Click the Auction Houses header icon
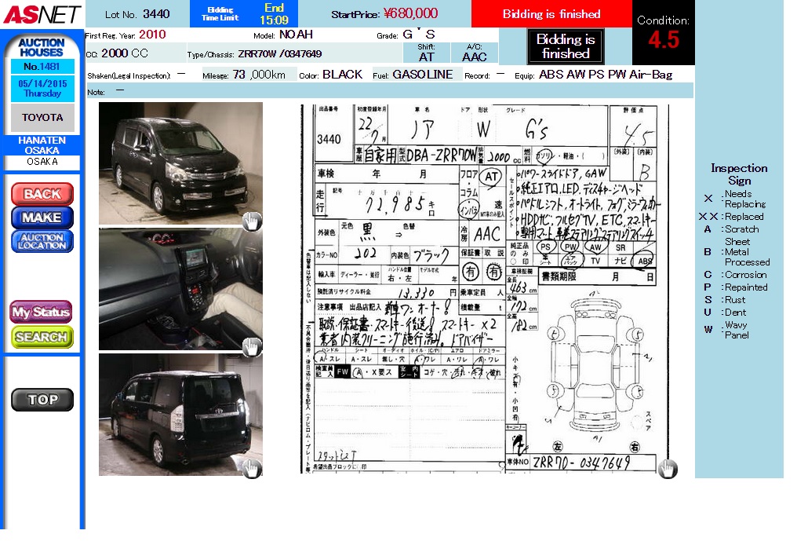The height and width of the screenshot is (545, 797). pyautogui.click(x=42, y=47)
